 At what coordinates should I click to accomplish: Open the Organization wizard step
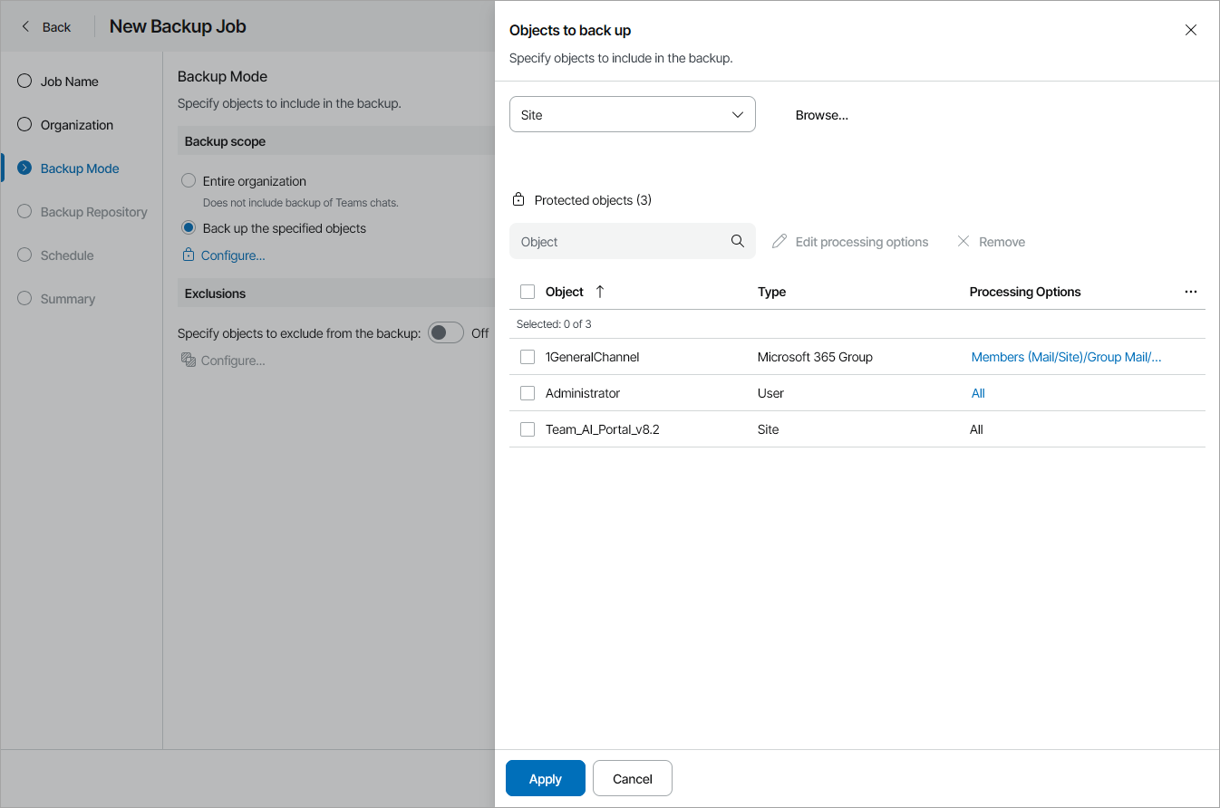tap(76, 125)
